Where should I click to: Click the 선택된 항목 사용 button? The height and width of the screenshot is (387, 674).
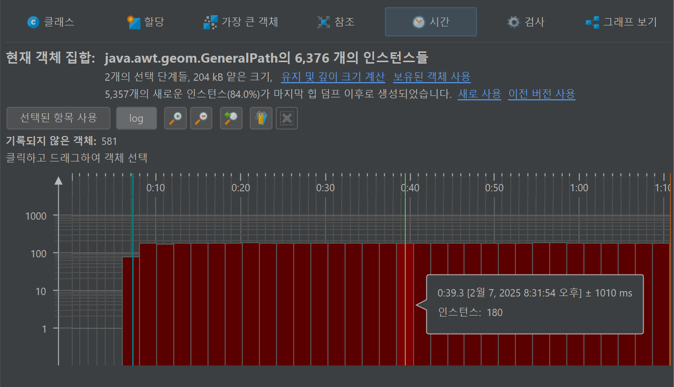(58, 118)
